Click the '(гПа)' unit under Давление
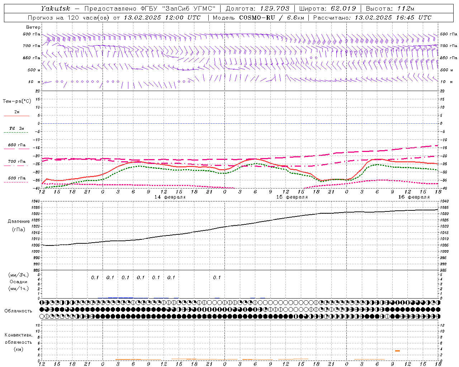This screenshot has height=367, width=459. [19, 229]
